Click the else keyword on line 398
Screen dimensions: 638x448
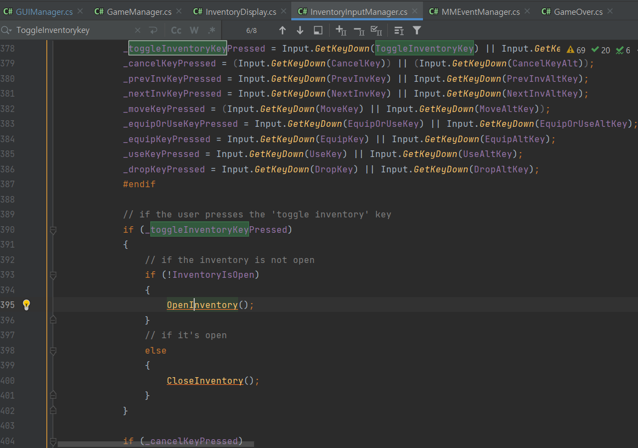click(x=156, y=351)
